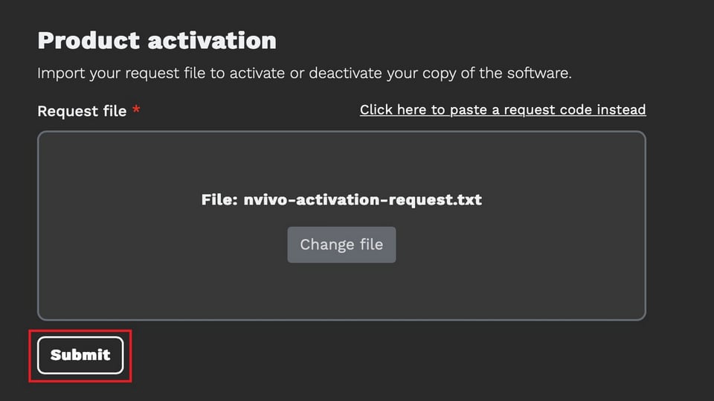This screenshot has height=401, width=714.
Task: Click the request file upload drop zone
Action: click(341, 225)
